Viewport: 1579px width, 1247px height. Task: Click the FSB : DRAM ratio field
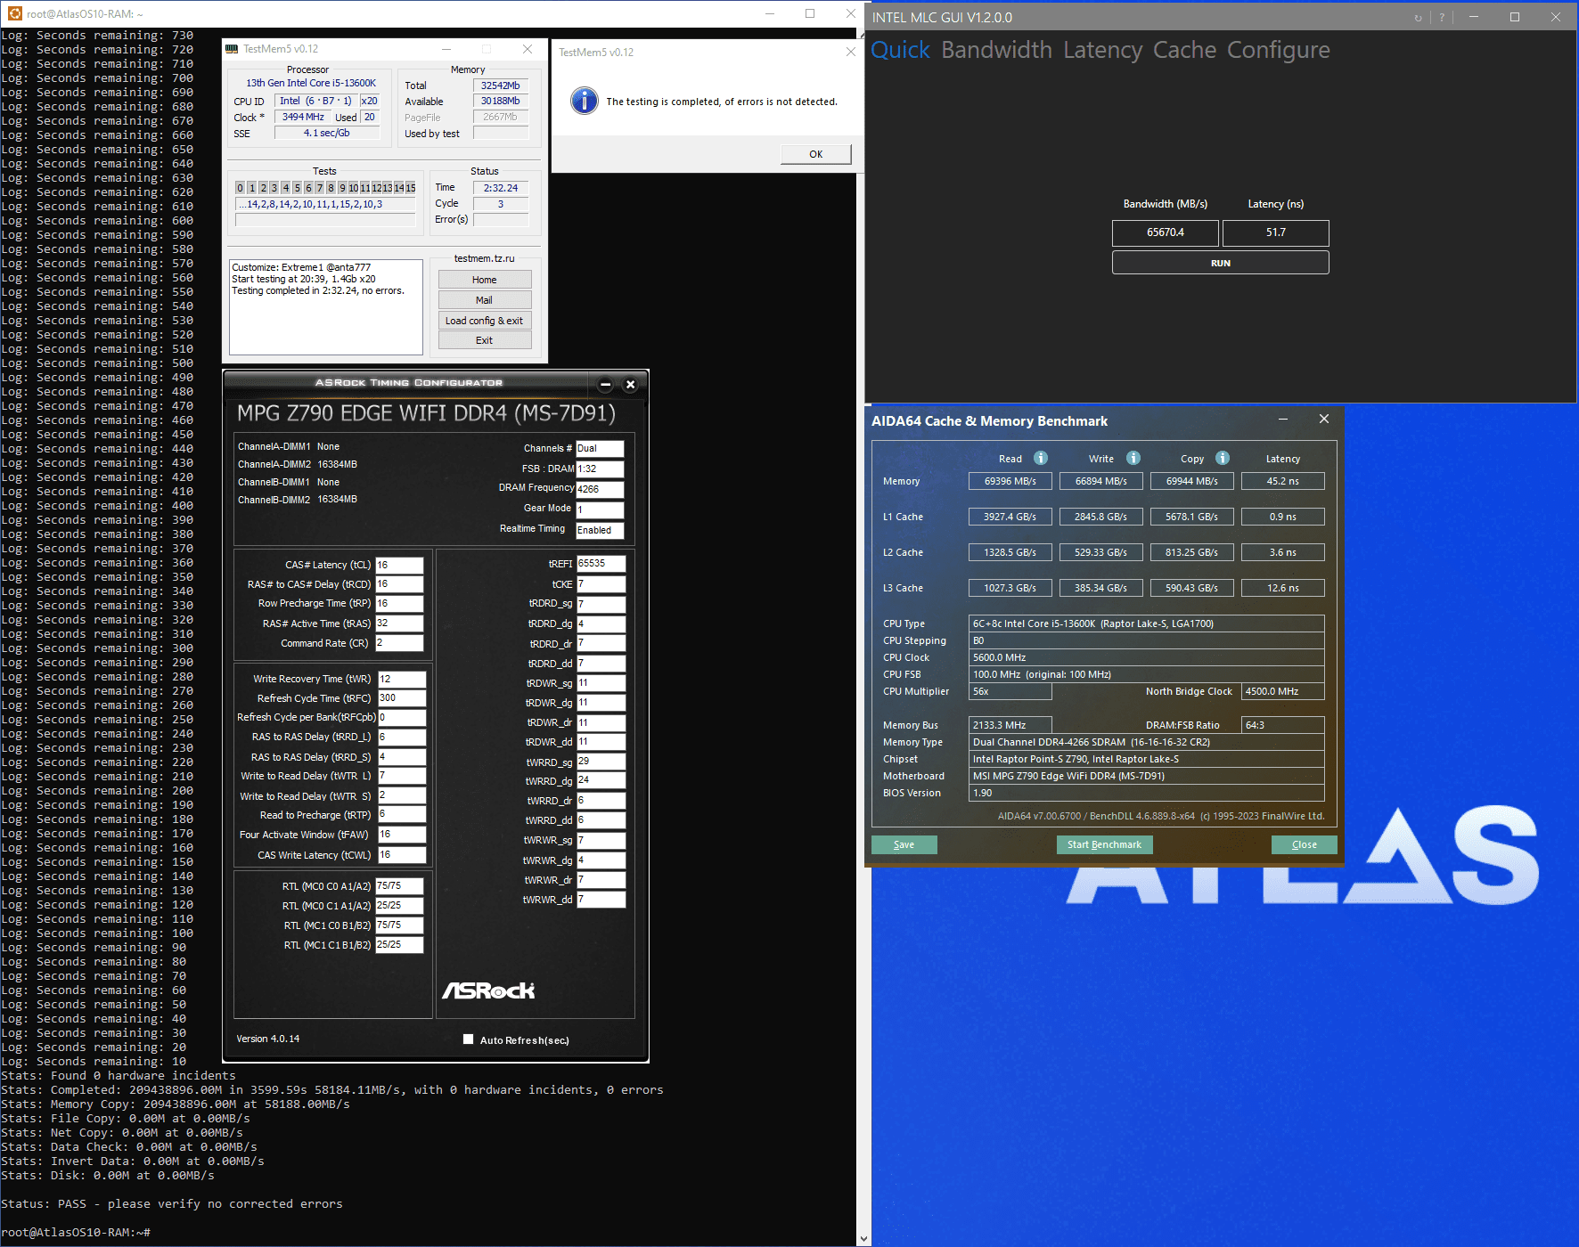[600, 469]
